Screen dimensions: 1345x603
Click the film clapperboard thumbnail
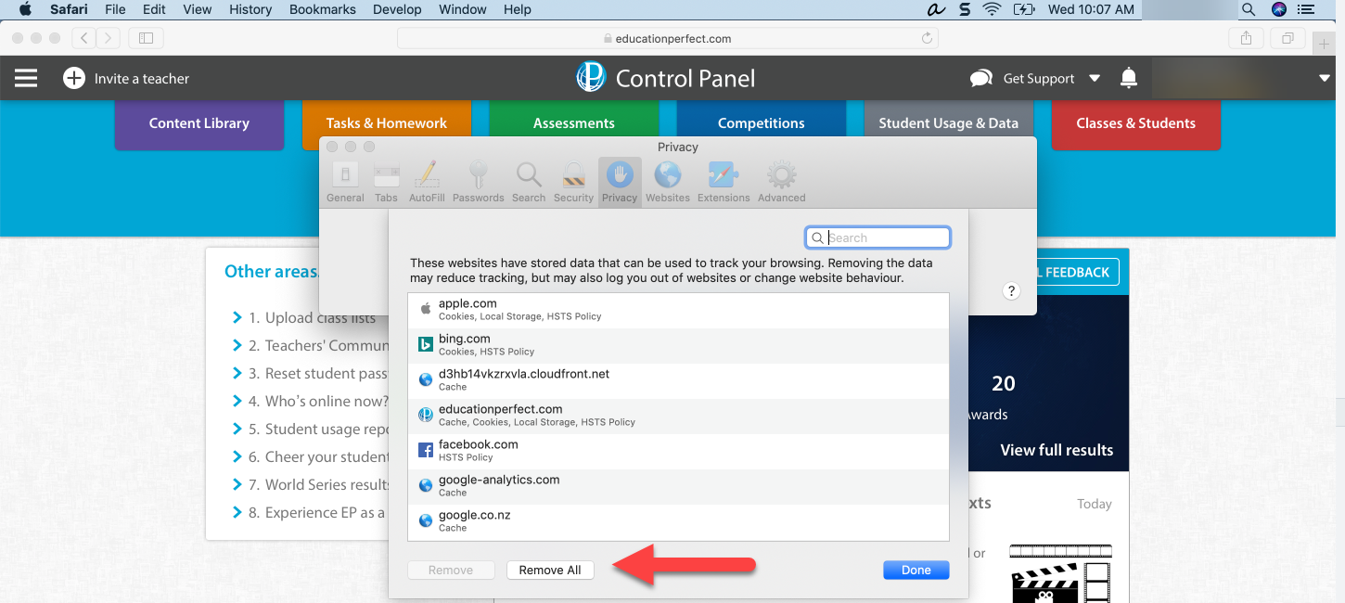[1060, 573]
